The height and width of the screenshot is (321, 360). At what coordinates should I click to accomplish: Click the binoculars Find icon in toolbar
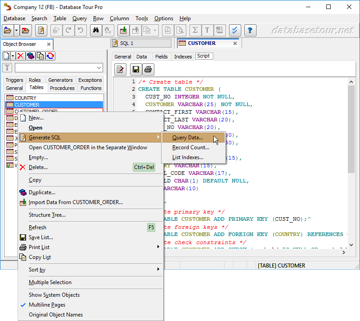point(96,31)
